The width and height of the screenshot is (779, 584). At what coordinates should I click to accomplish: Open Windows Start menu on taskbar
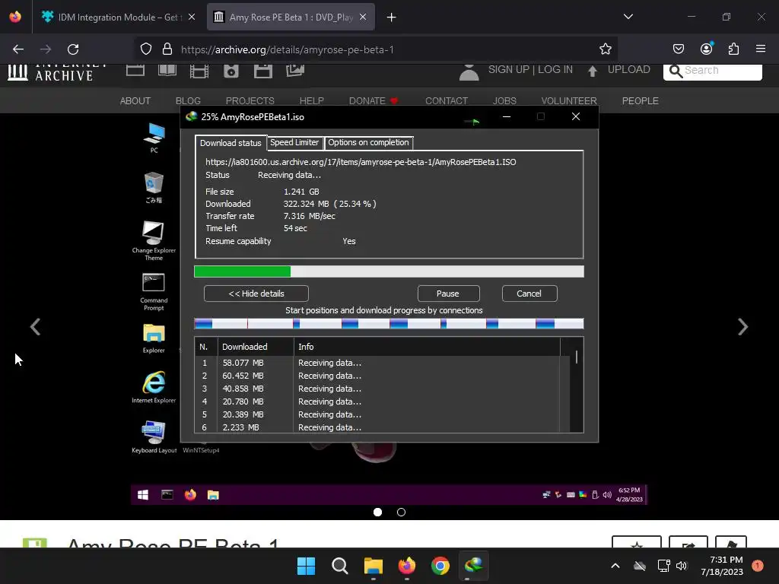coord(306,566)
